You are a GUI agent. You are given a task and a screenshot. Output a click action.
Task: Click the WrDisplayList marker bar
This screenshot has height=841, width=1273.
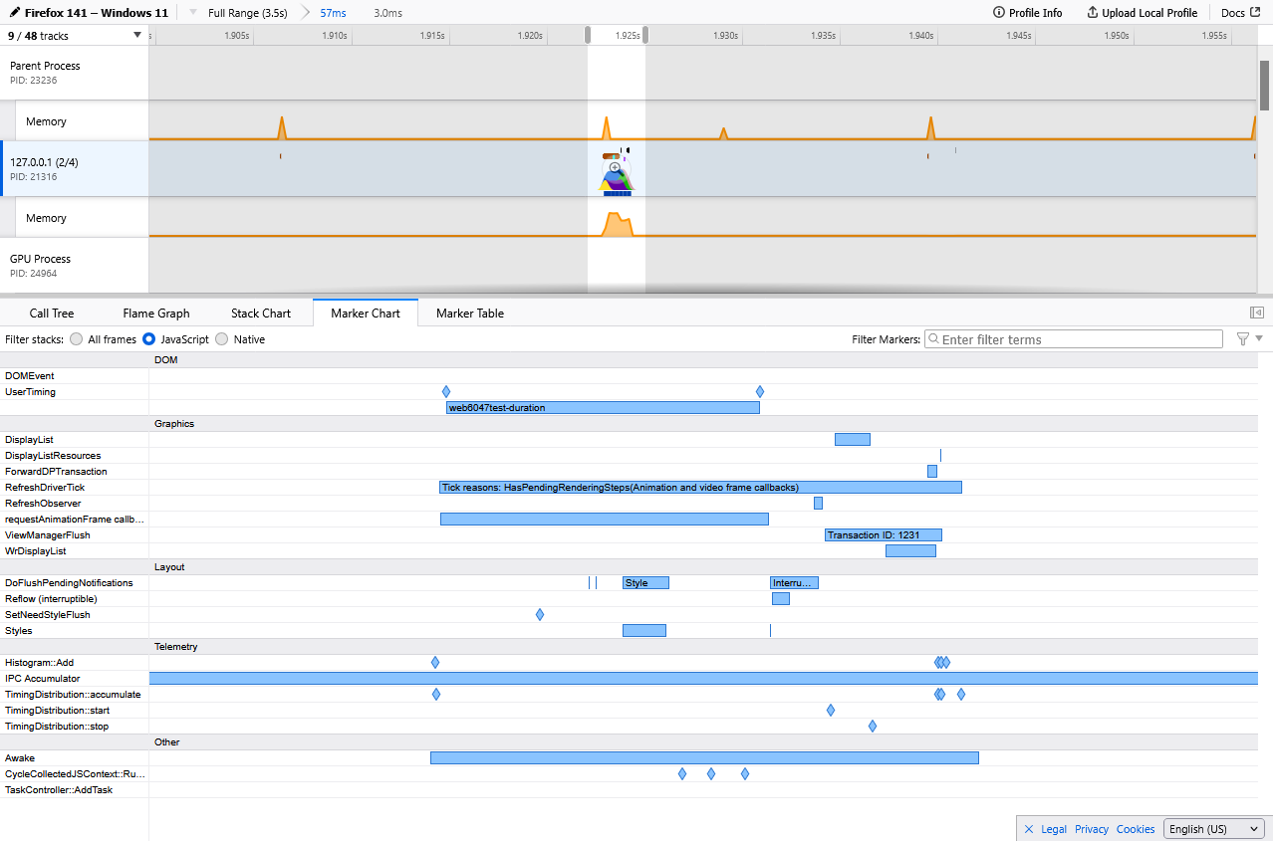click(910, 550)
